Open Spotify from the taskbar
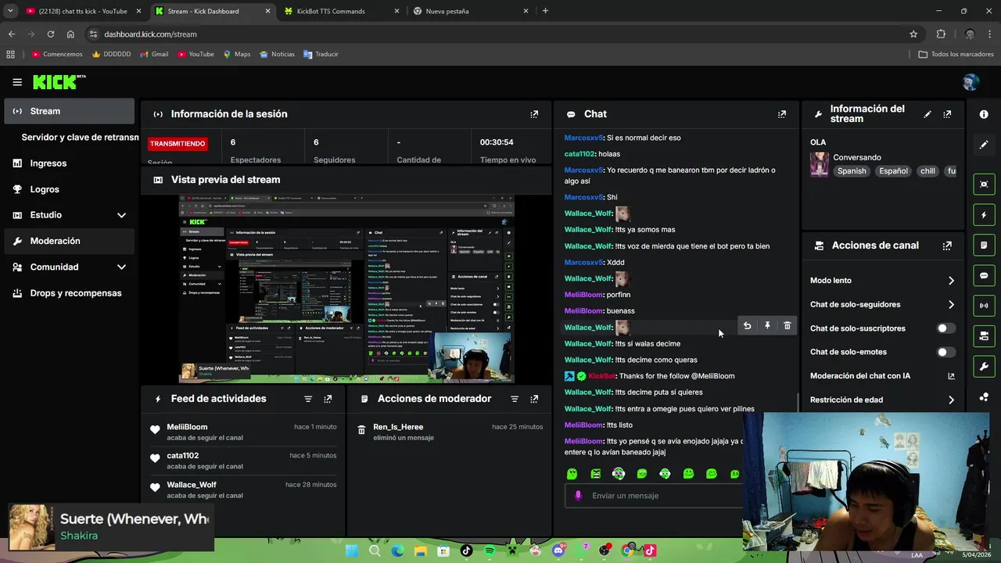Viewport: 1001px width, 563px height. [490, 550]
